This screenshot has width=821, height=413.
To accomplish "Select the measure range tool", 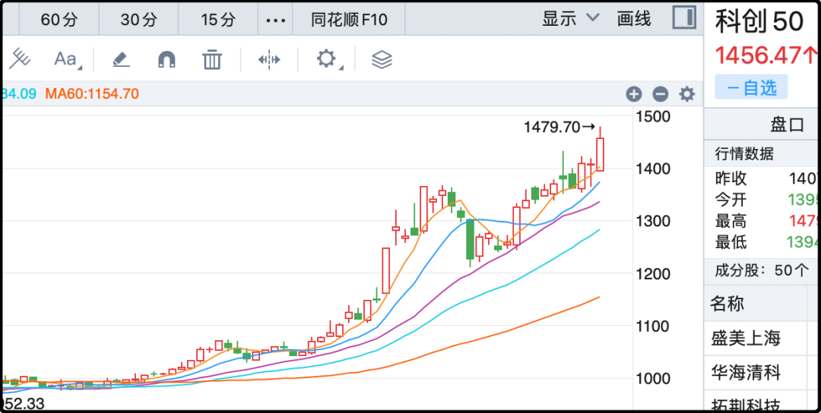I will tap(269, 59).
